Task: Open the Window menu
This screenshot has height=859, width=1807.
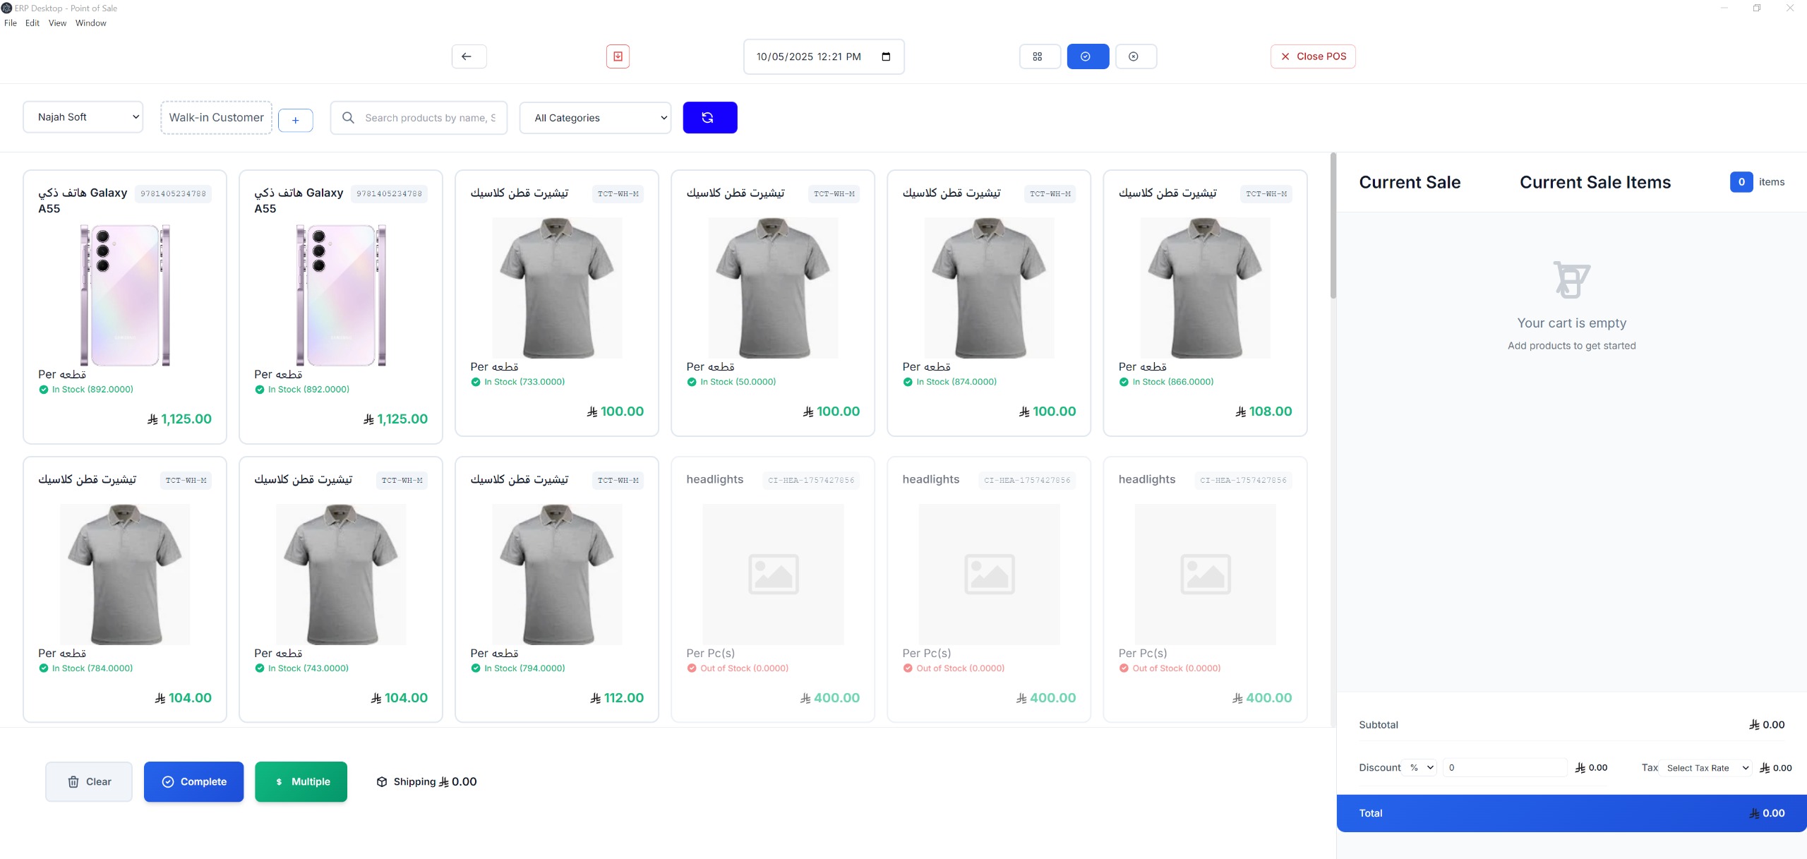Action: [90, 23]
